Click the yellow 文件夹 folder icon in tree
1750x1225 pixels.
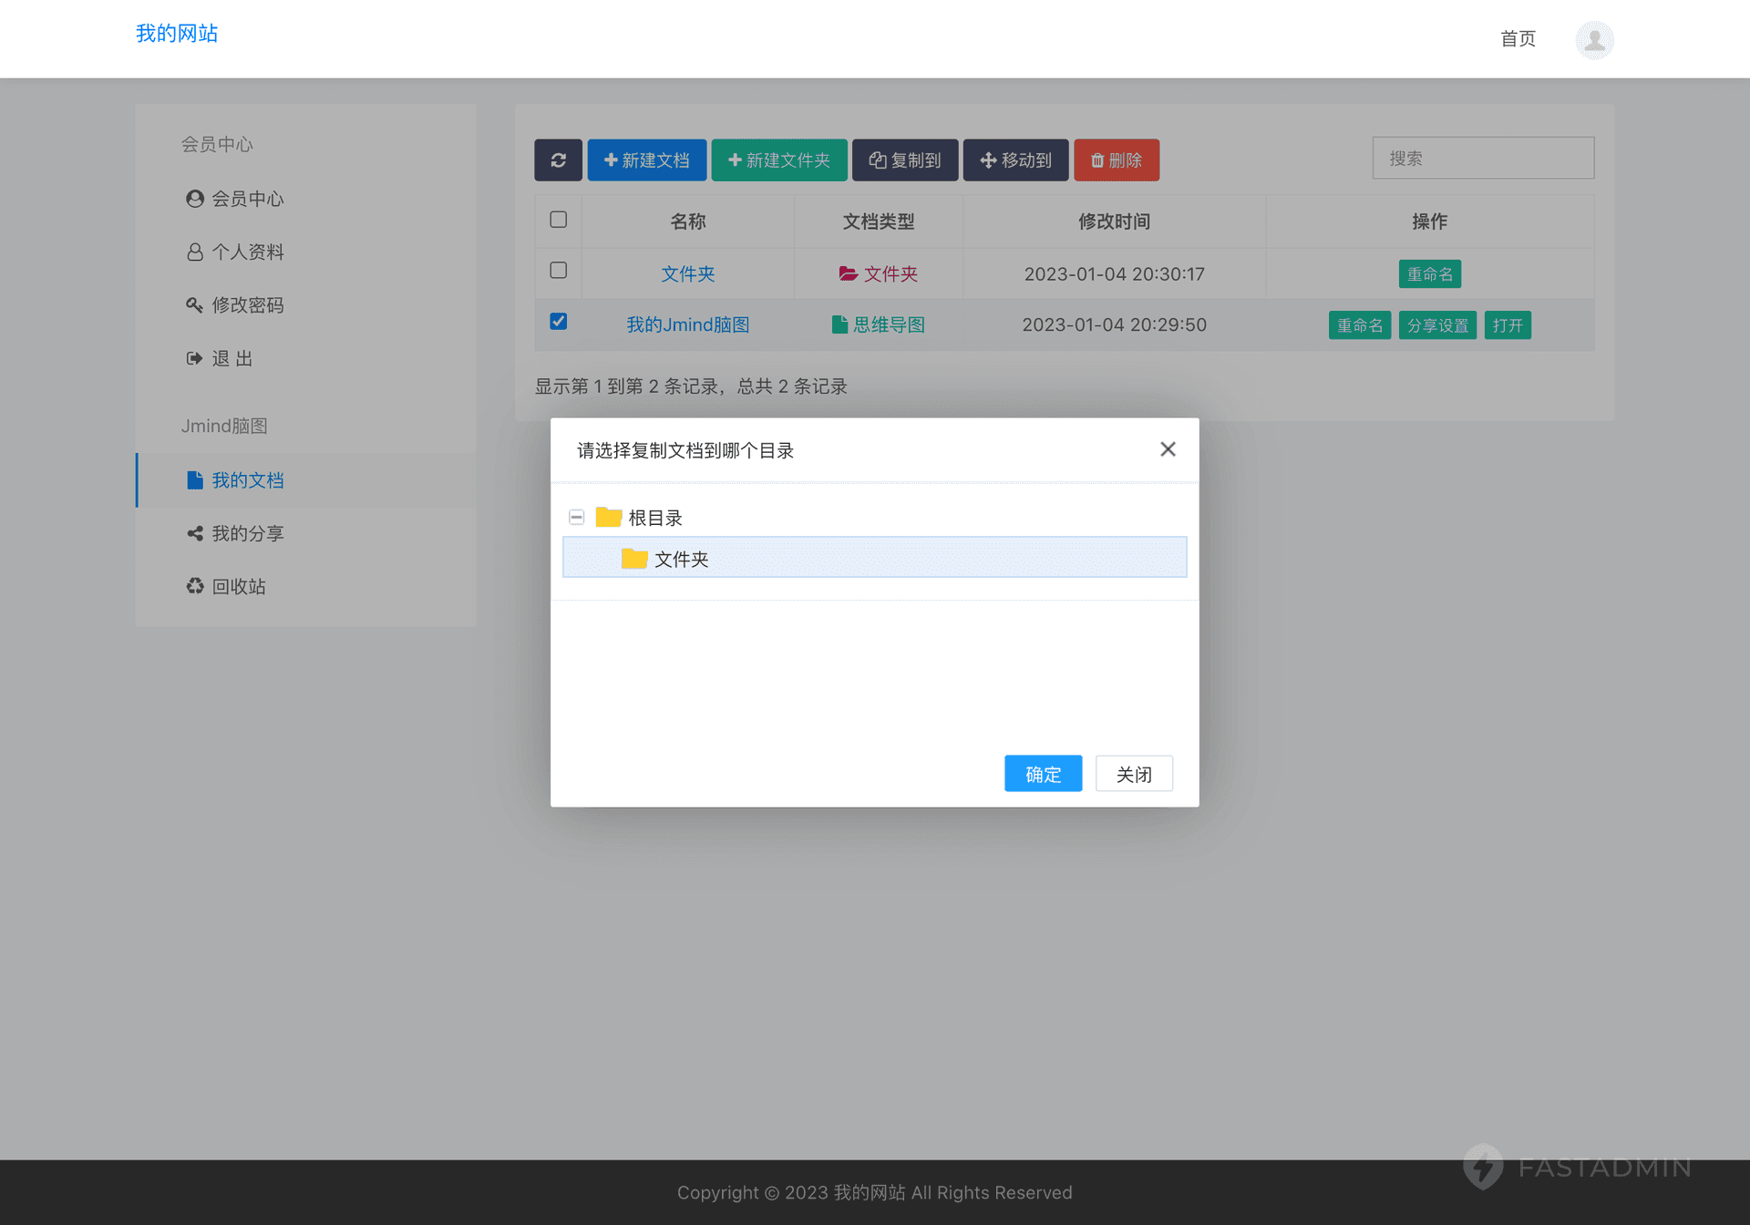pyautogui.click(x=634, y=559)
